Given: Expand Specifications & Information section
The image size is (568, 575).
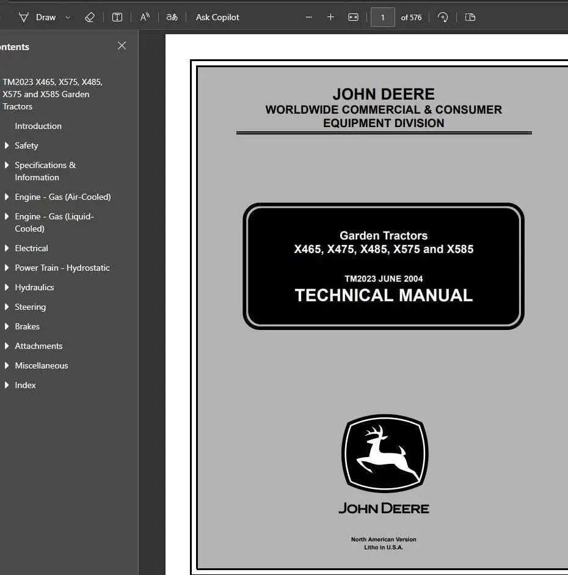Looking at the screenshot, I should pos(7,165).
